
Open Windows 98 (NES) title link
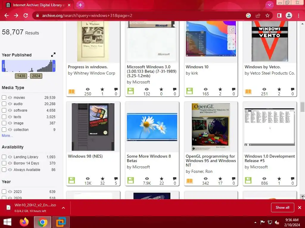[x=85, y=156]
